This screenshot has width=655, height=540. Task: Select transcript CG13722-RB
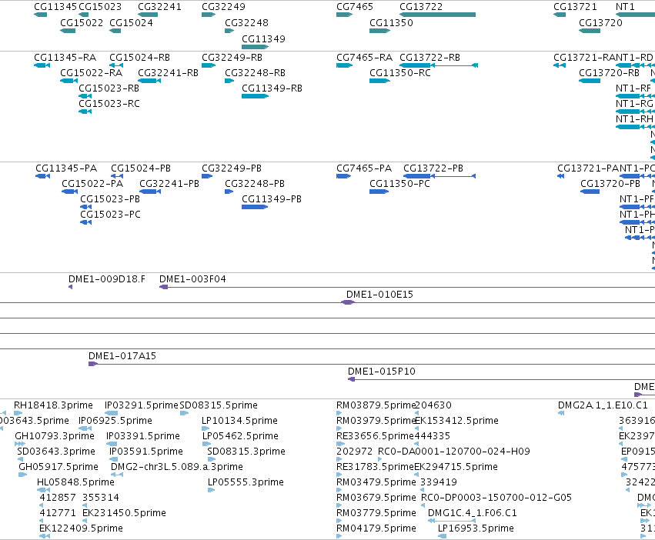429,57
